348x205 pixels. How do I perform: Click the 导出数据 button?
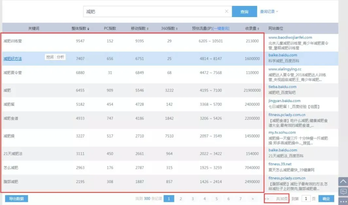click(16, 199)
